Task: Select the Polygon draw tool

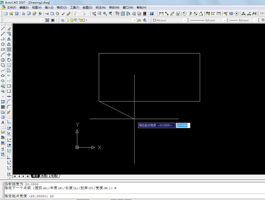Action: click(x=3, y=44)
